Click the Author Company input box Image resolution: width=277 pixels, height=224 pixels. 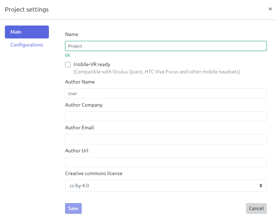166,116
